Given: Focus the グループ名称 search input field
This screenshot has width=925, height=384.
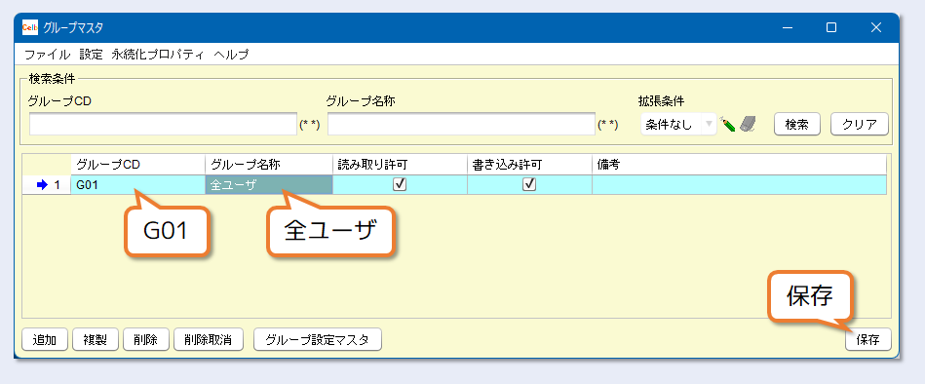Looking at the screenshot, I should [x=461, y=125].
